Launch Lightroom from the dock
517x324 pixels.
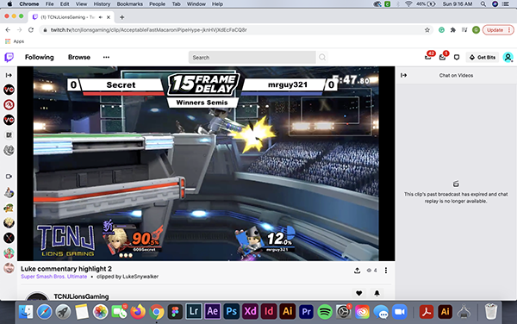pos(194,311)
